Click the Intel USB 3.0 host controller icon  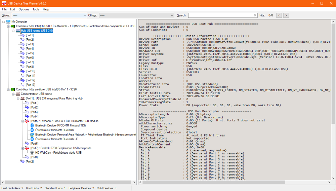click(x=13, y=26)
